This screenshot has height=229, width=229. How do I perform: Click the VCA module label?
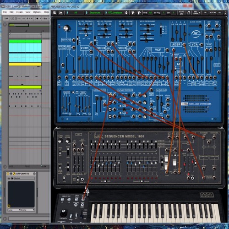(x=195, y=44)
